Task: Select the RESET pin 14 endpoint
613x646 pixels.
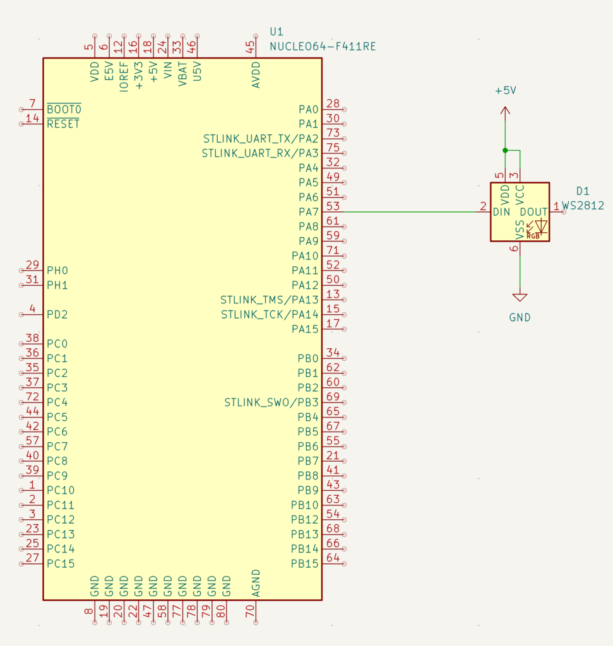Action: click(x=21, y=124)
